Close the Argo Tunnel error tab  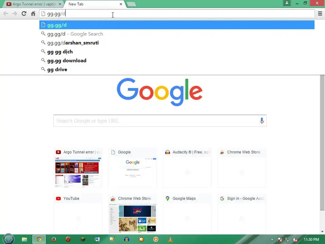click(x=60, y=4)
